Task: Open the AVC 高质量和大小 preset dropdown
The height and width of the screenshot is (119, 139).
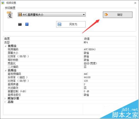Action: coord(52,14)
